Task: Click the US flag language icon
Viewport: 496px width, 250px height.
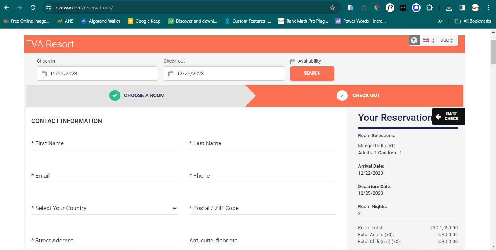Action: 426,40
